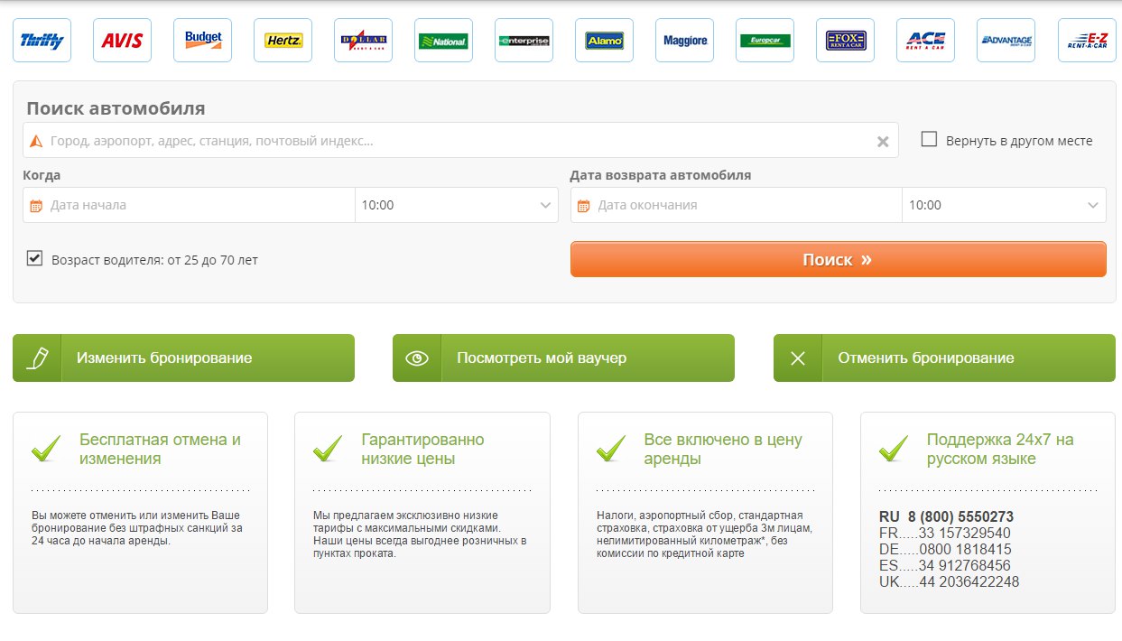
Task: Click the Изменить бронирование button
Action: (183, 358)
